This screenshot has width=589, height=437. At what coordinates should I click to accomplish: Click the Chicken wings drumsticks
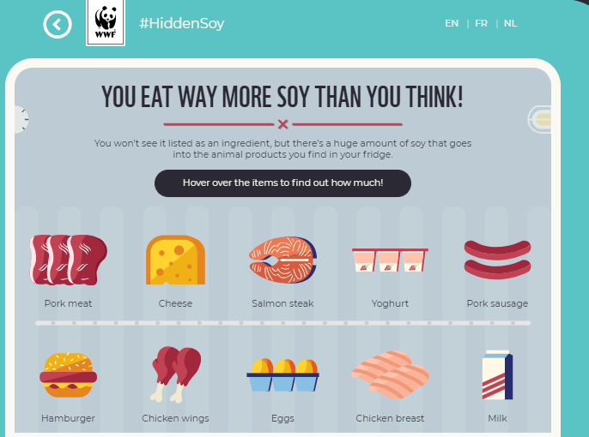click(x=175, y=374)
